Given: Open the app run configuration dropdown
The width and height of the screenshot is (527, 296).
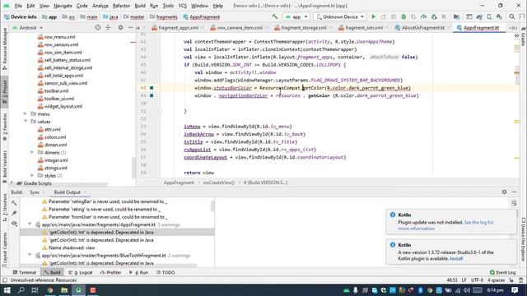Looking at the screenshot, I should tap(296, 16).
